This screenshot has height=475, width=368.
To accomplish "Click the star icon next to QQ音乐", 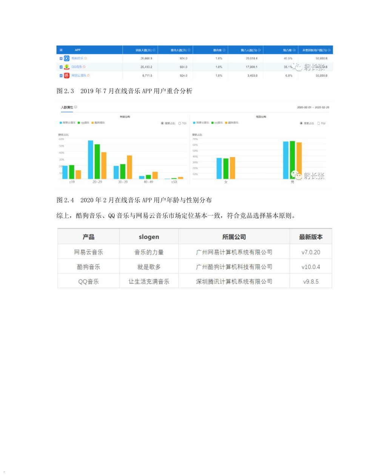I will tap(84, 67).
